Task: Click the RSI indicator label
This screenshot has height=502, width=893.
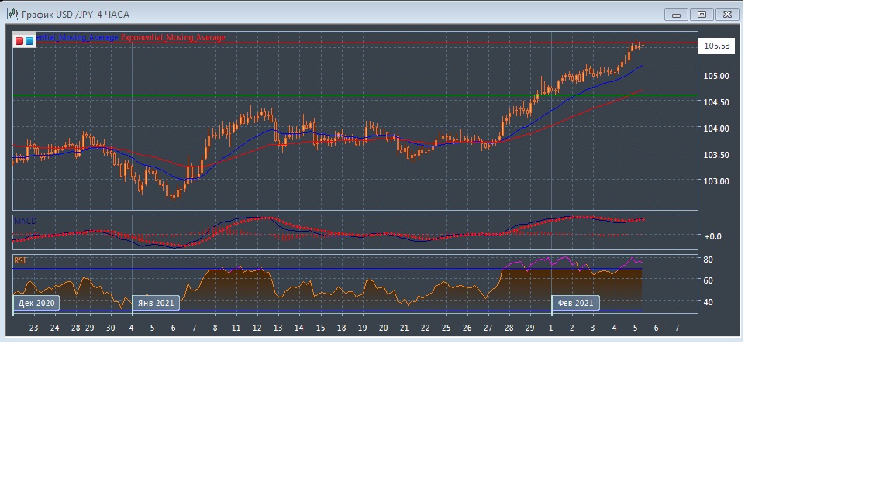Action: 19,260
